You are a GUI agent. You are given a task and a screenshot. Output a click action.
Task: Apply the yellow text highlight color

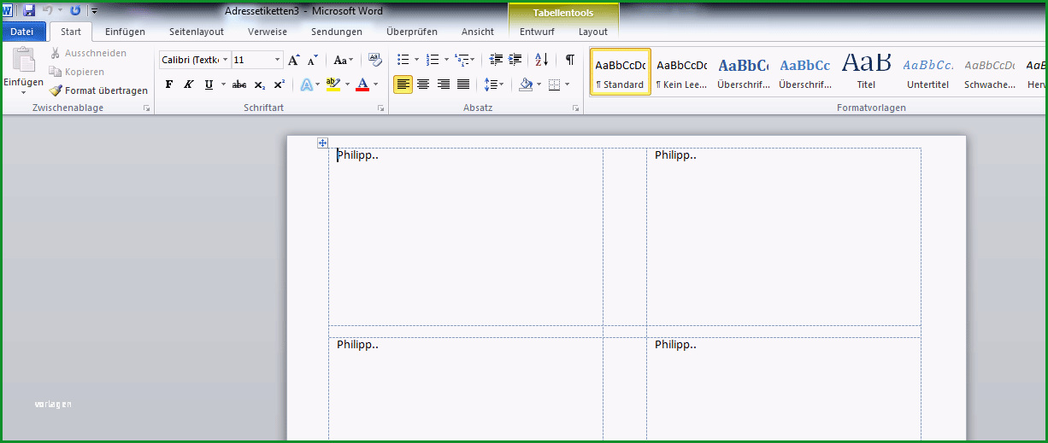[x=333, y=85]
